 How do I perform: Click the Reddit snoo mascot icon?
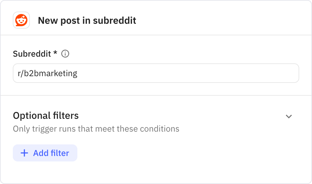21,20
